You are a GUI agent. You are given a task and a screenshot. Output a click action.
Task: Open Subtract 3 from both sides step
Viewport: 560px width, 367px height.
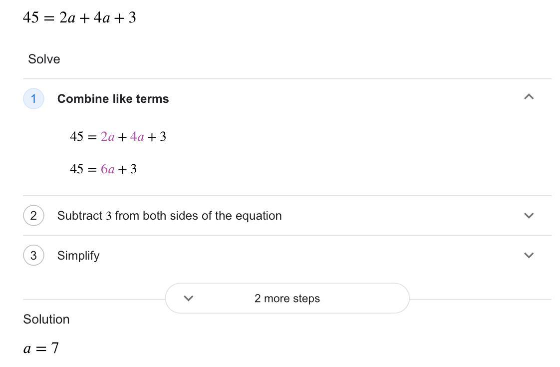(169, 216)
